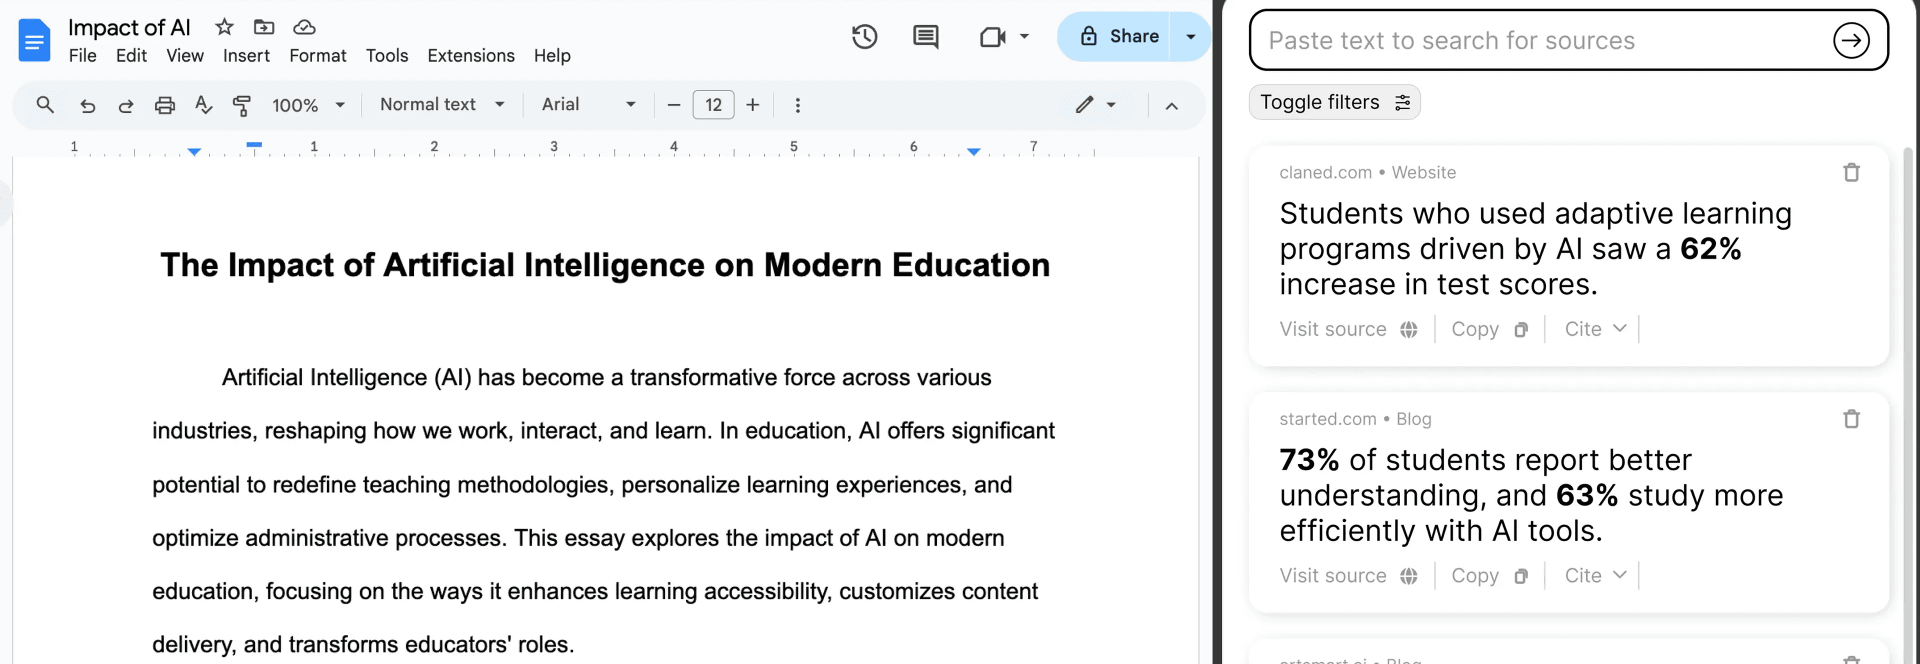
Task: Open the editing mode pencil dropdown
Action: [1095, 104]
